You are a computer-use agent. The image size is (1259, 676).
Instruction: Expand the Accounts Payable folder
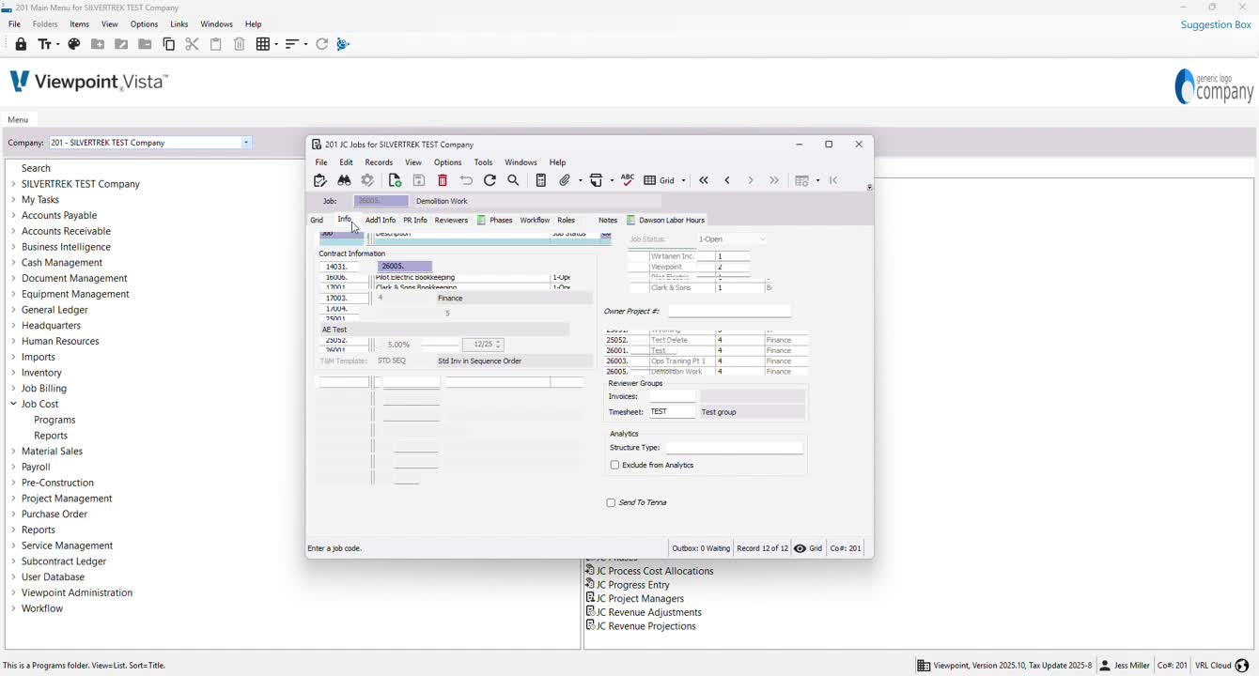(14, 215)
